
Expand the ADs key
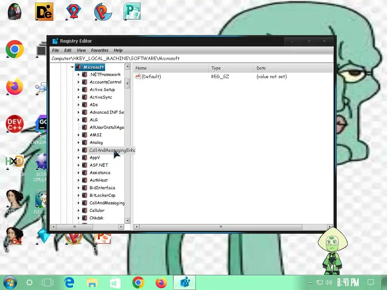(x=79, y=105)
